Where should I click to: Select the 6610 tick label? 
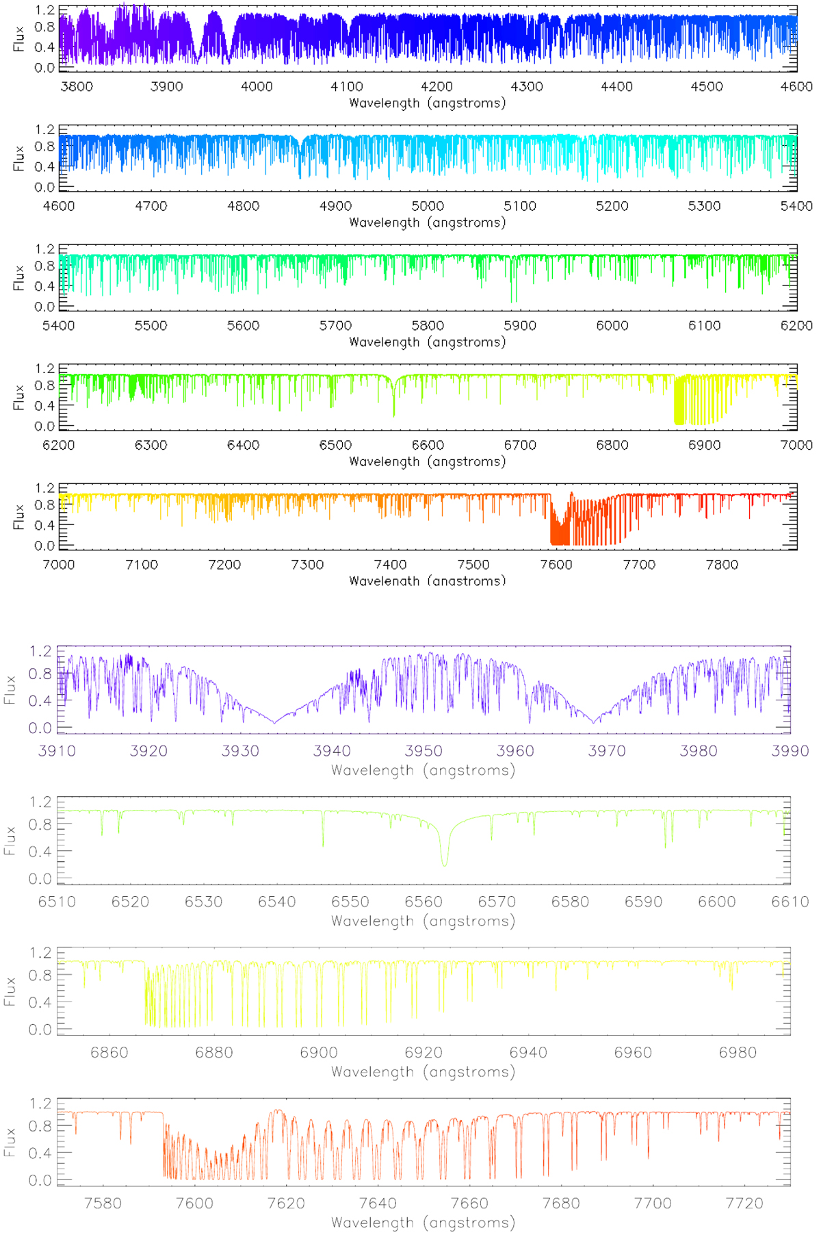790,902
